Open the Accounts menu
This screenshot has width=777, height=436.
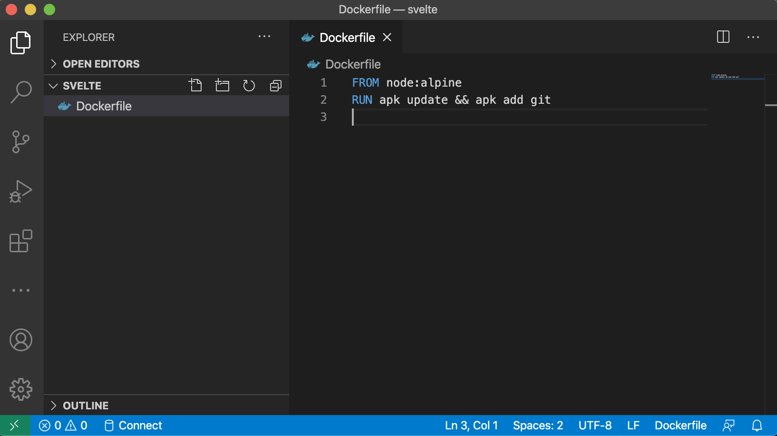(20, 340)
